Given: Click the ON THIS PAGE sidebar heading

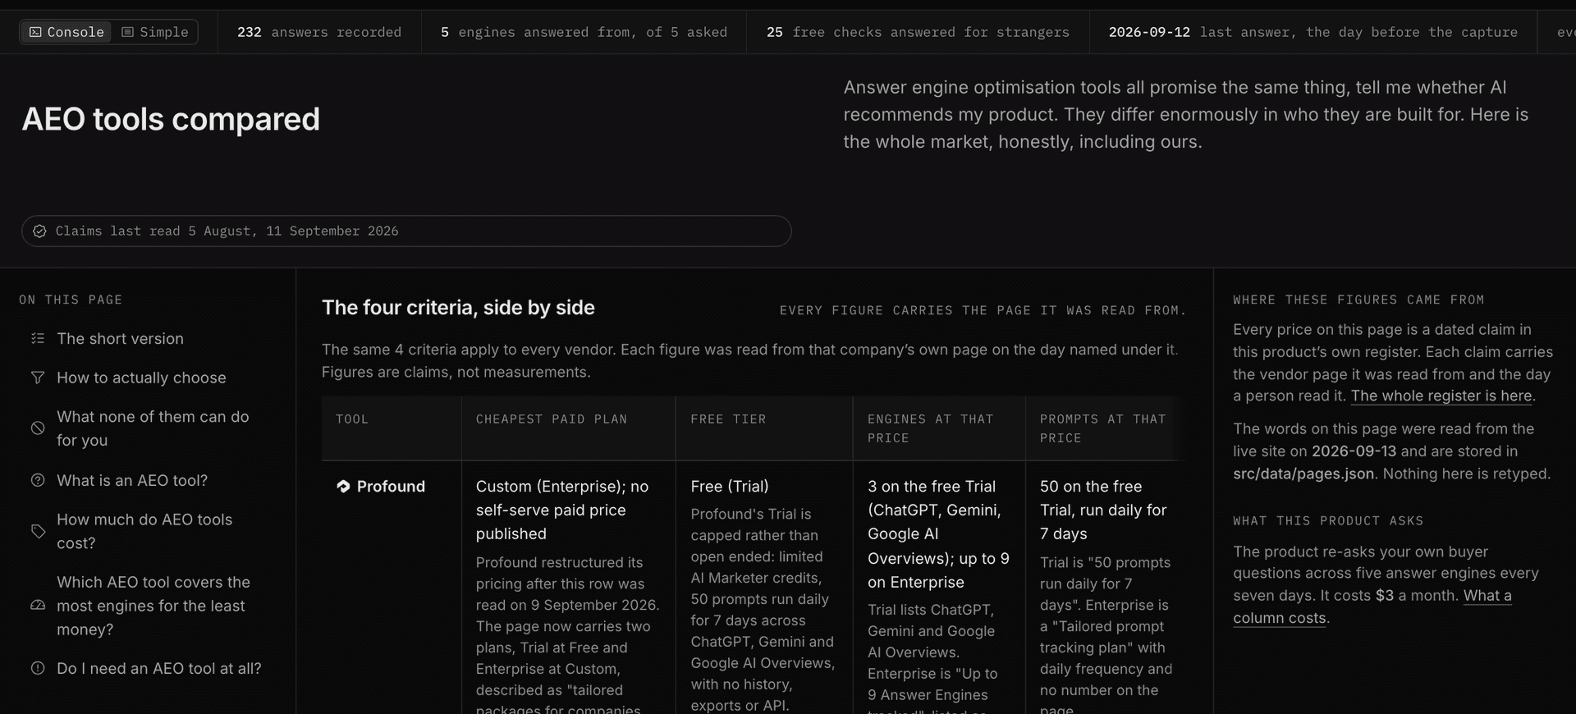Looking at the screenshot, I should 71,300.
